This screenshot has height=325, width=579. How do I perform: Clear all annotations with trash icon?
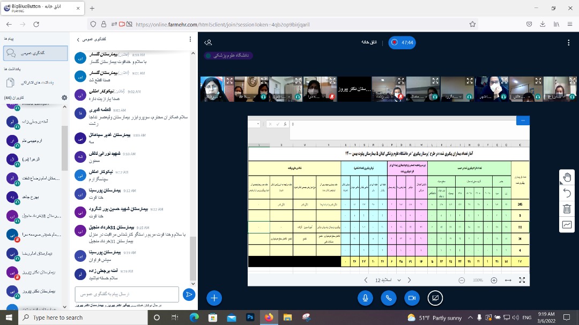point(567,209)
